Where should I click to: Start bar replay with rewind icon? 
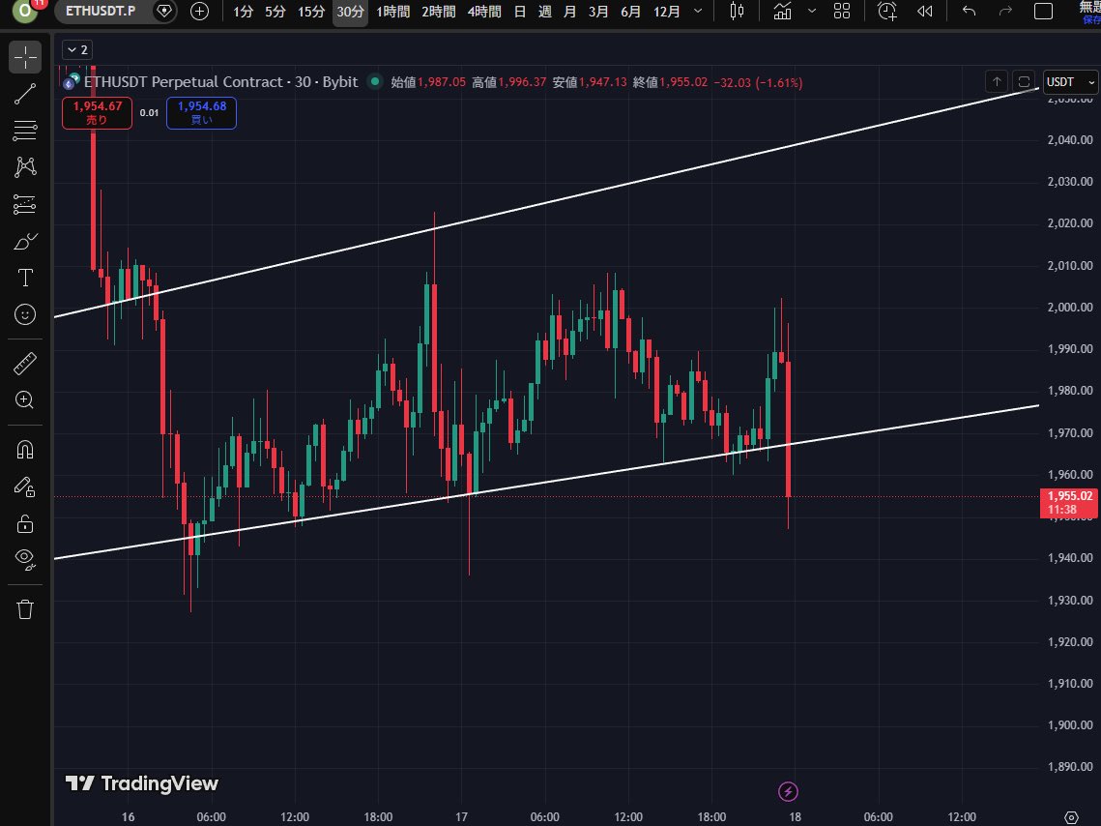(925, 12)
